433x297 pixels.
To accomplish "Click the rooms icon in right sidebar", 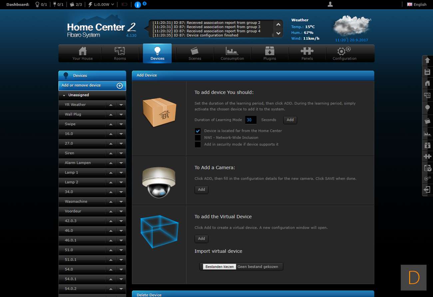I will tap(427, 95).
